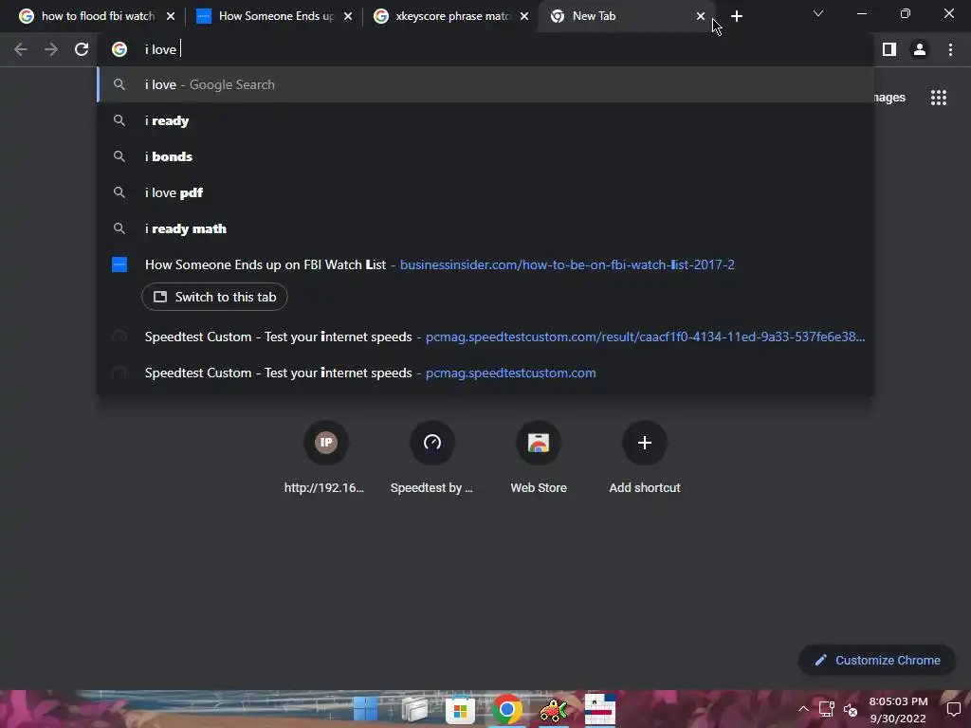Click search icon beside 'i bonds'

pyautogui.click(x=119, y=156)
